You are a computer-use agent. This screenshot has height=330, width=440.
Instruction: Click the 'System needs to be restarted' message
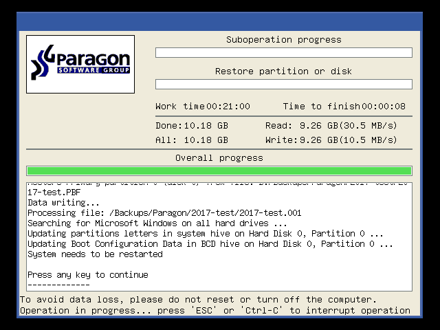tap(95, 254)
